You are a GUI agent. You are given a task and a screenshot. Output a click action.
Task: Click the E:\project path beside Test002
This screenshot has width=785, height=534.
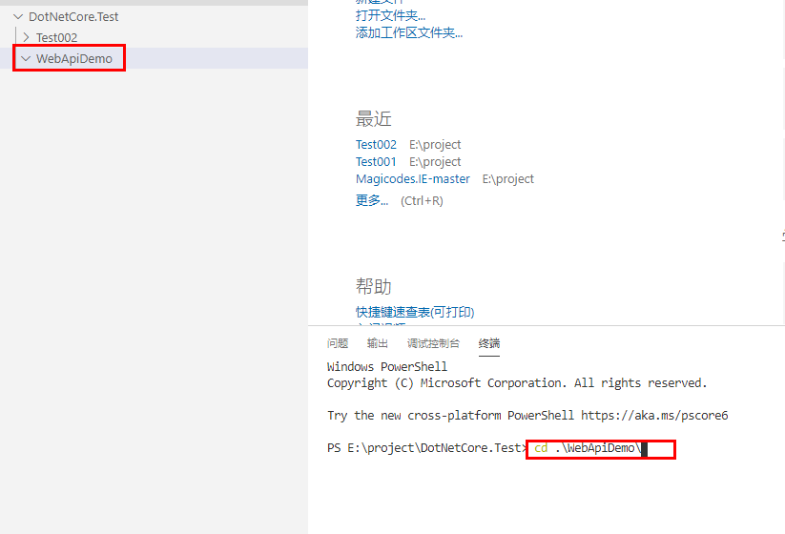click(435, 145)
